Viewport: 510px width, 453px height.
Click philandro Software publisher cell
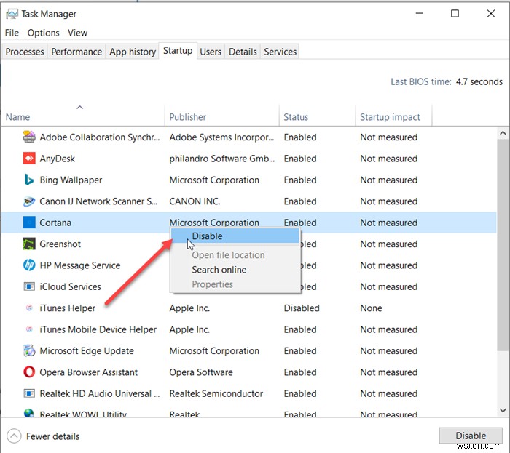[x=221, y=159]
